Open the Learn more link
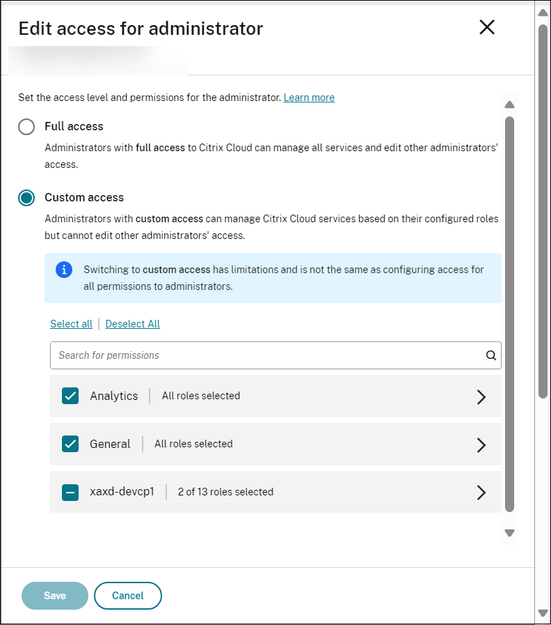 [x=309, y=98]
